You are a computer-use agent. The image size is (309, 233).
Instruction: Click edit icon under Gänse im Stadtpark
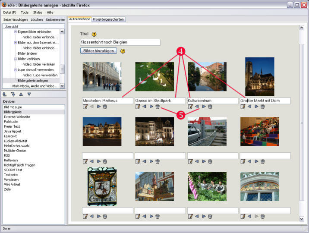(x=138, y=107)
